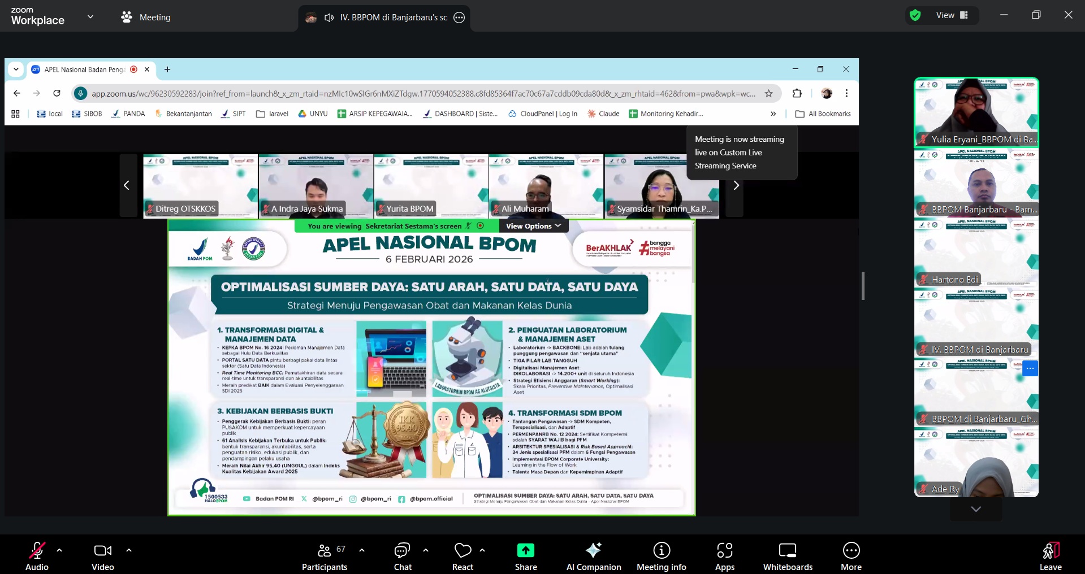Unmute the microphone with Audio button

click(37, 556)
